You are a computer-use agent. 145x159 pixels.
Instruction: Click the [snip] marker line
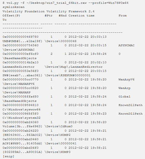tap(8, 156)
